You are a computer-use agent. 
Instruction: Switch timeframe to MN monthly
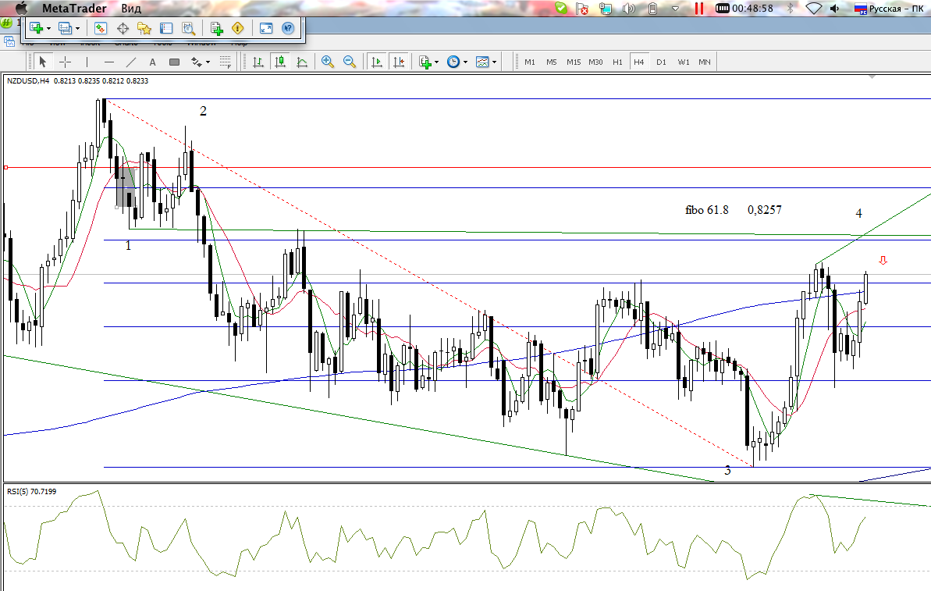coord(705,62)
